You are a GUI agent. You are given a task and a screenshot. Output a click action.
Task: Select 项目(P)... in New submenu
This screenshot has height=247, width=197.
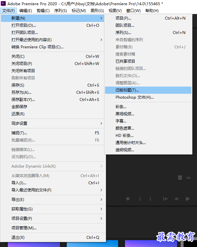(148, 18)
